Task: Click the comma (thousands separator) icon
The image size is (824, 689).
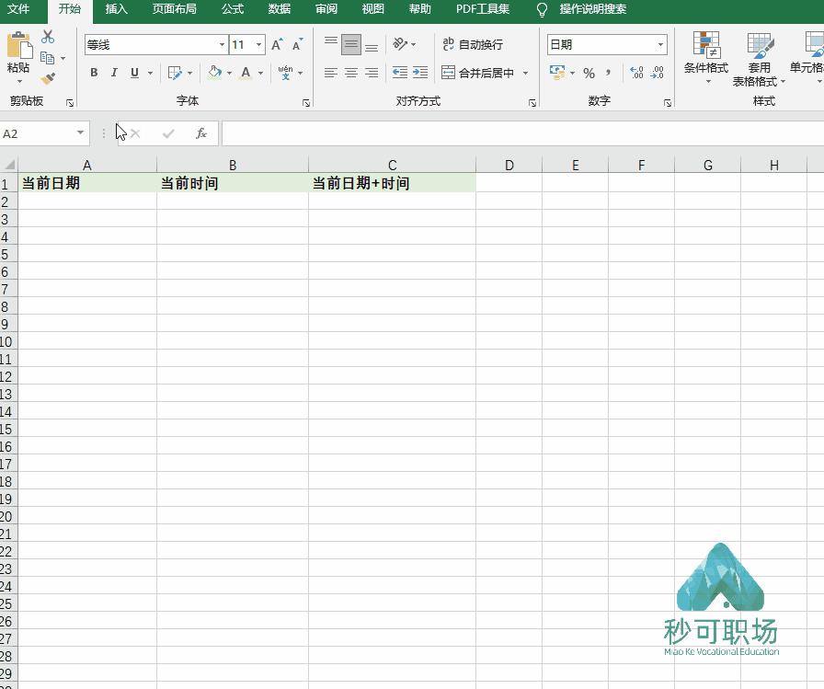Action: [605, 72]
